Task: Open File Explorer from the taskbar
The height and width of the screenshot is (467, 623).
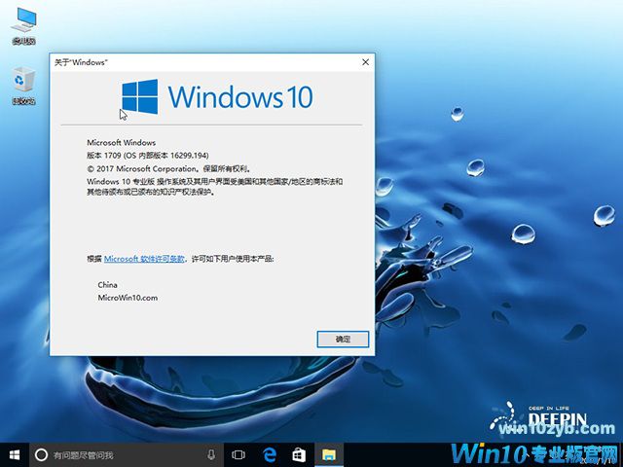Action: pos(329,454)
